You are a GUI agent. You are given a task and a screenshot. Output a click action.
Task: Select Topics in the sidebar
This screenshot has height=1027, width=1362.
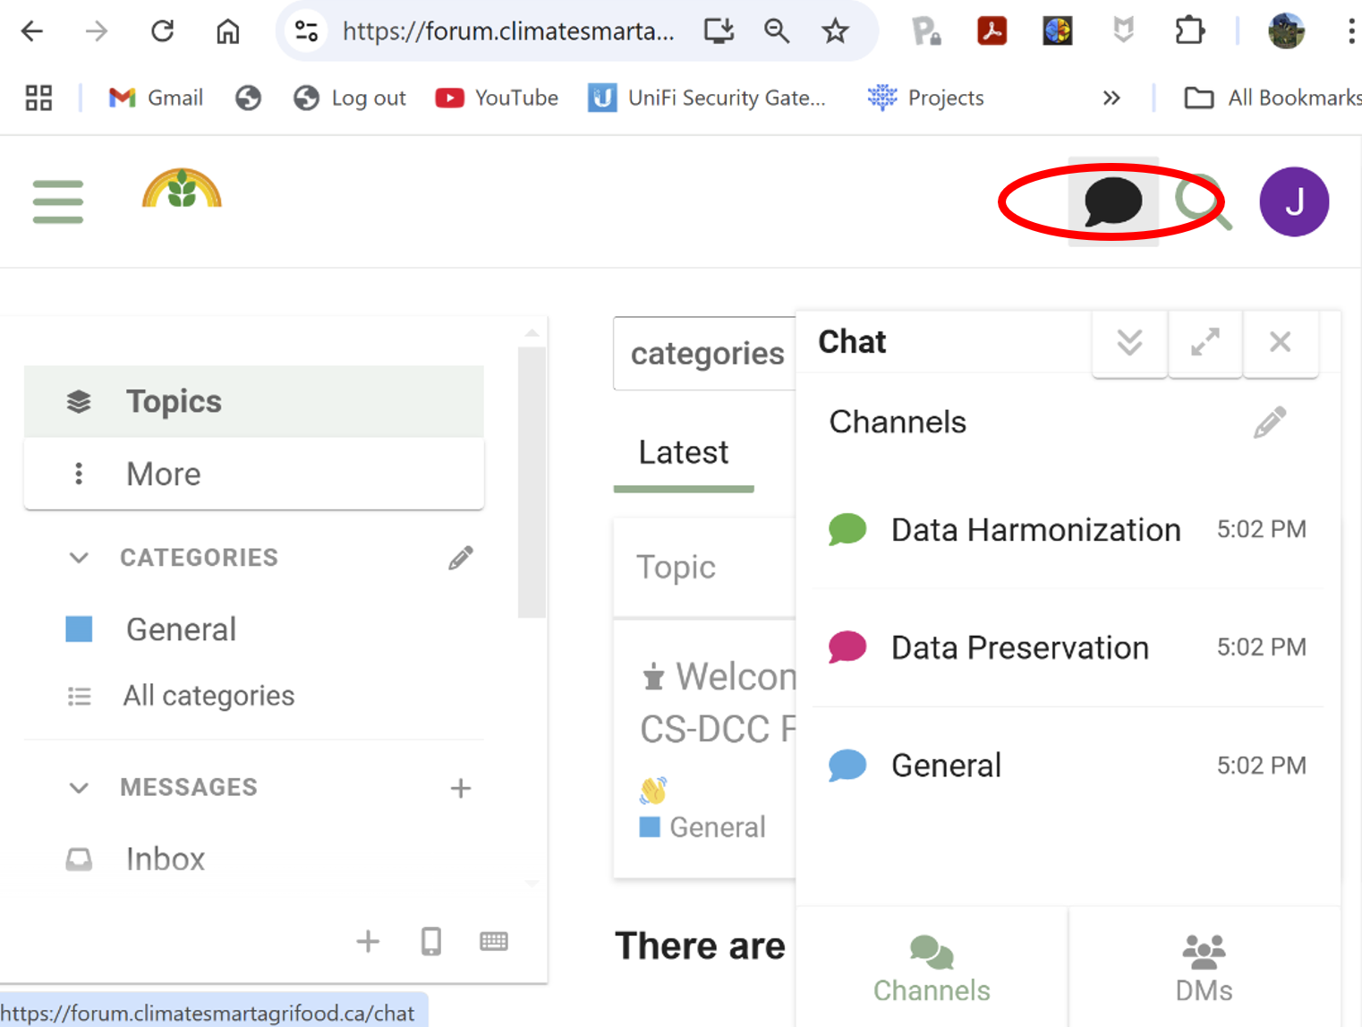click(x=254, y=401)
